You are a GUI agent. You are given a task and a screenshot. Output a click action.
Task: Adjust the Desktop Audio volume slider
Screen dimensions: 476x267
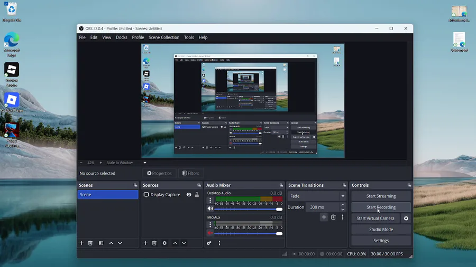279,209
